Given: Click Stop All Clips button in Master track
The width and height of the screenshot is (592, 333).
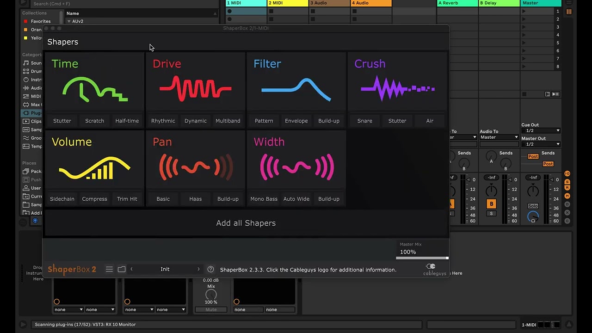Looking at the screenshot, I should (x=524, y=94).
